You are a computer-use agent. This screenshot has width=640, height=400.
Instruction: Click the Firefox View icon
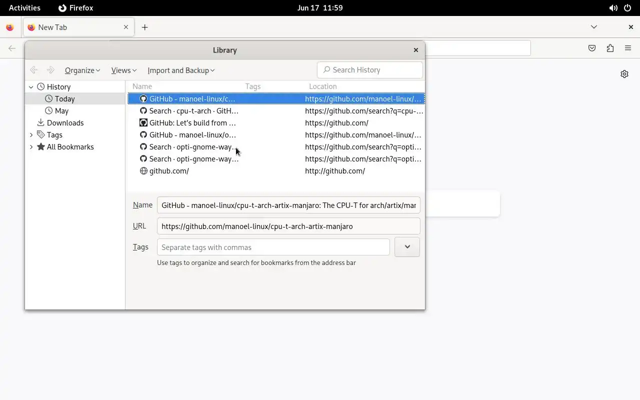(x=10, y=27)
